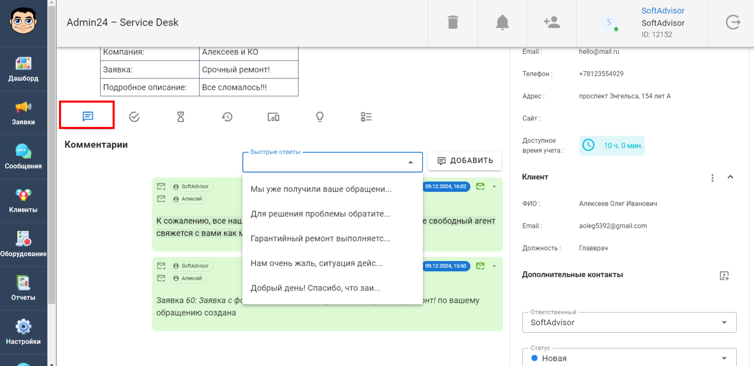Switch to the comments tab icon
The image size is (754, 366).
tap(87, 117)
